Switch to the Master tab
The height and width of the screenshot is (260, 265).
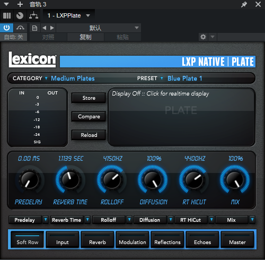tap(237, 239)
